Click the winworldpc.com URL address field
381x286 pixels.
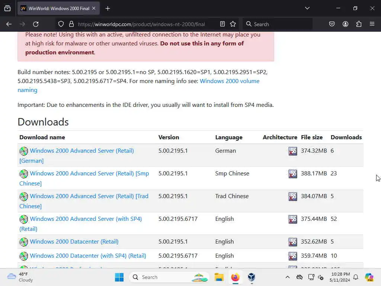click(141, 24)
